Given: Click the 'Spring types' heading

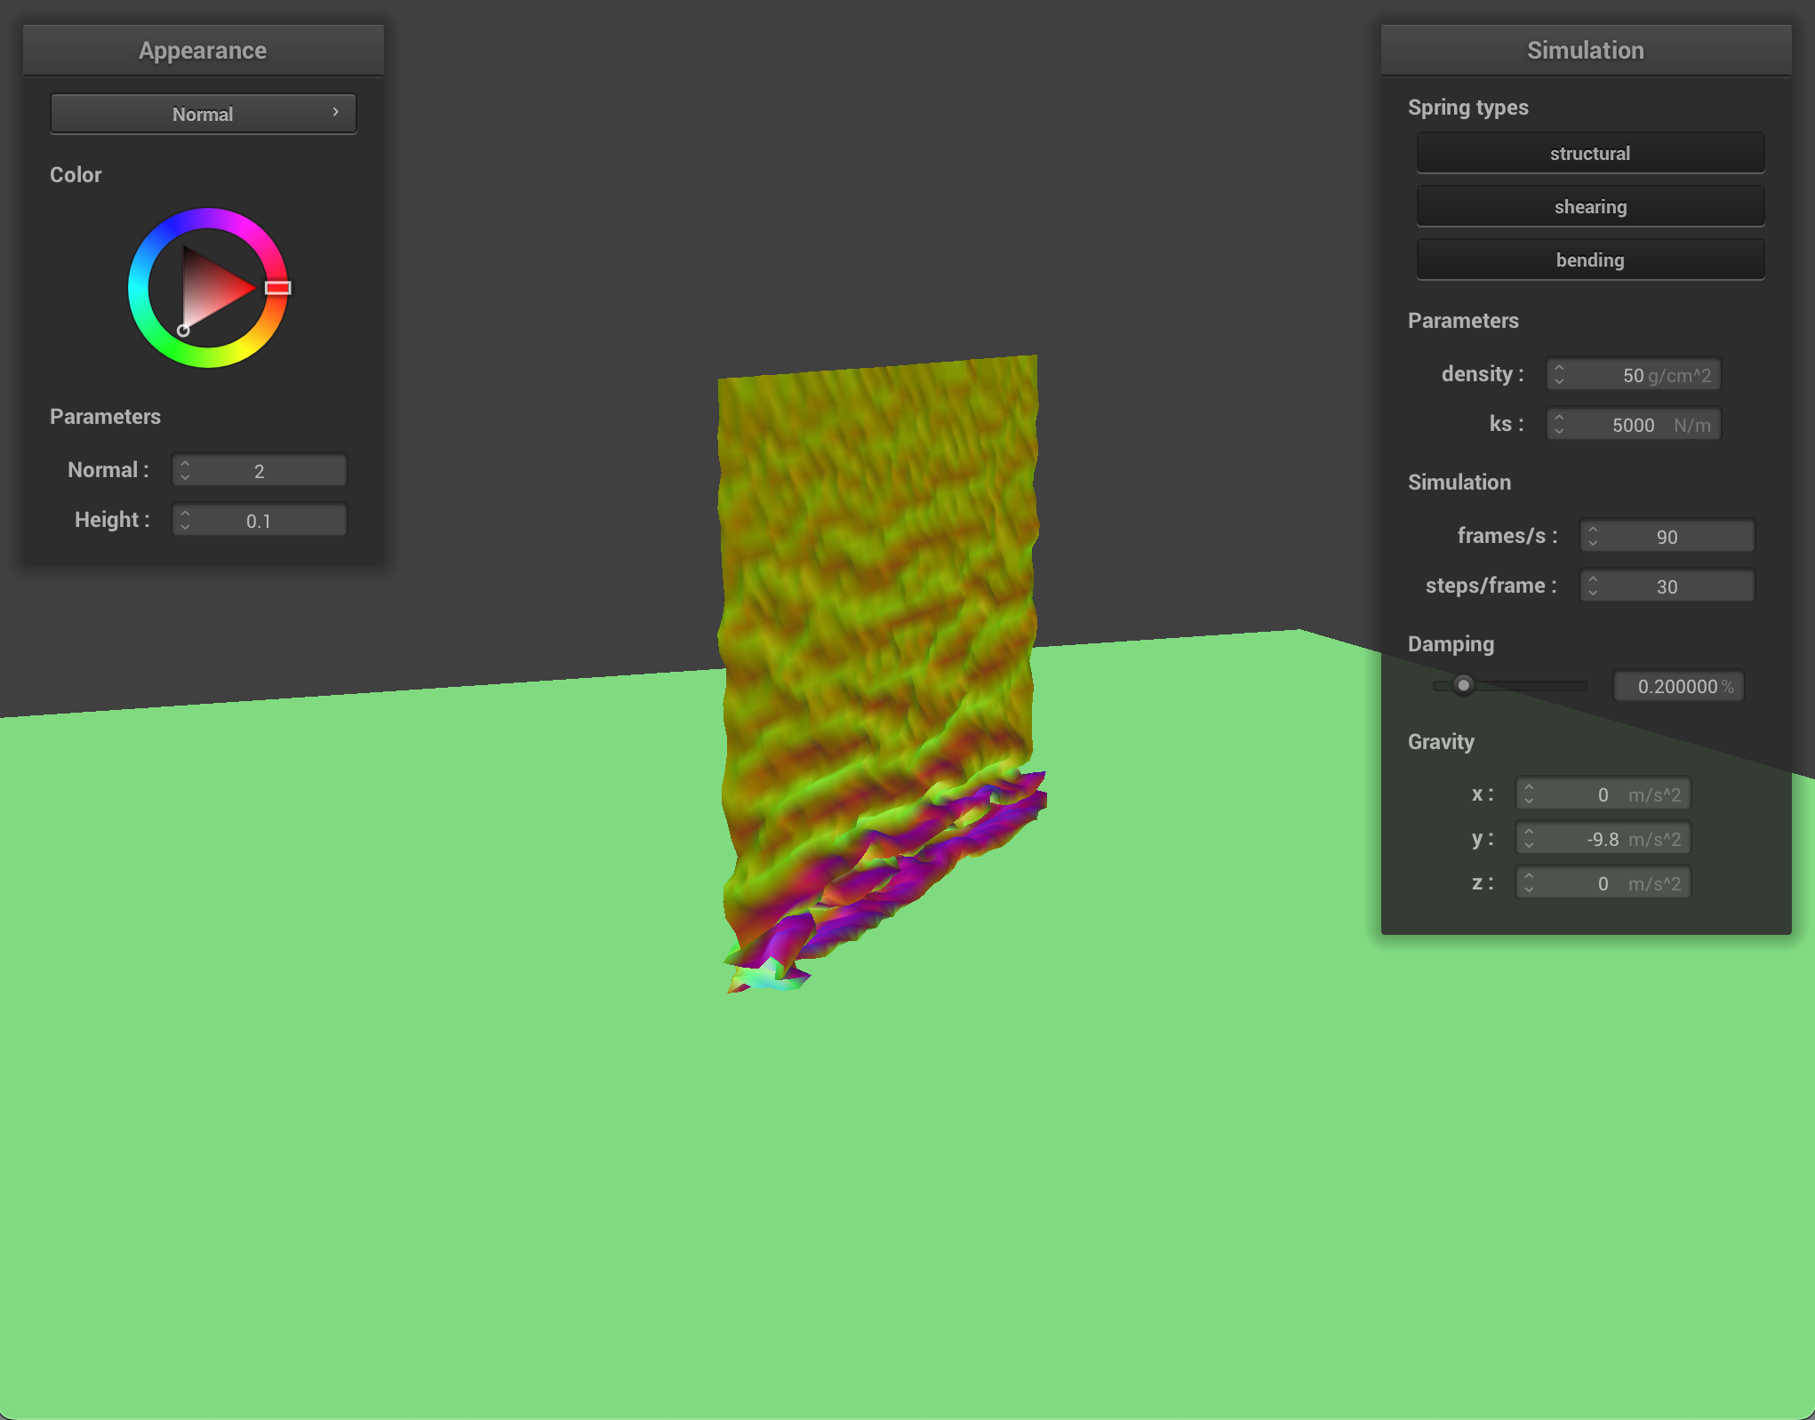Looking at the screenshot, I should tap(1468, 108).
